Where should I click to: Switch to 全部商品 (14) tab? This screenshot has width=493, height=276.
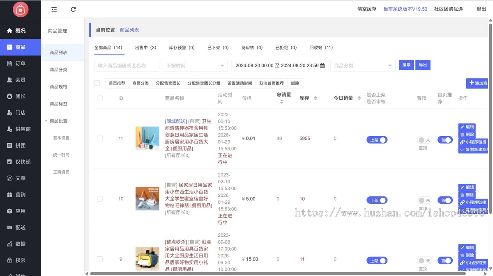[108, 48]
